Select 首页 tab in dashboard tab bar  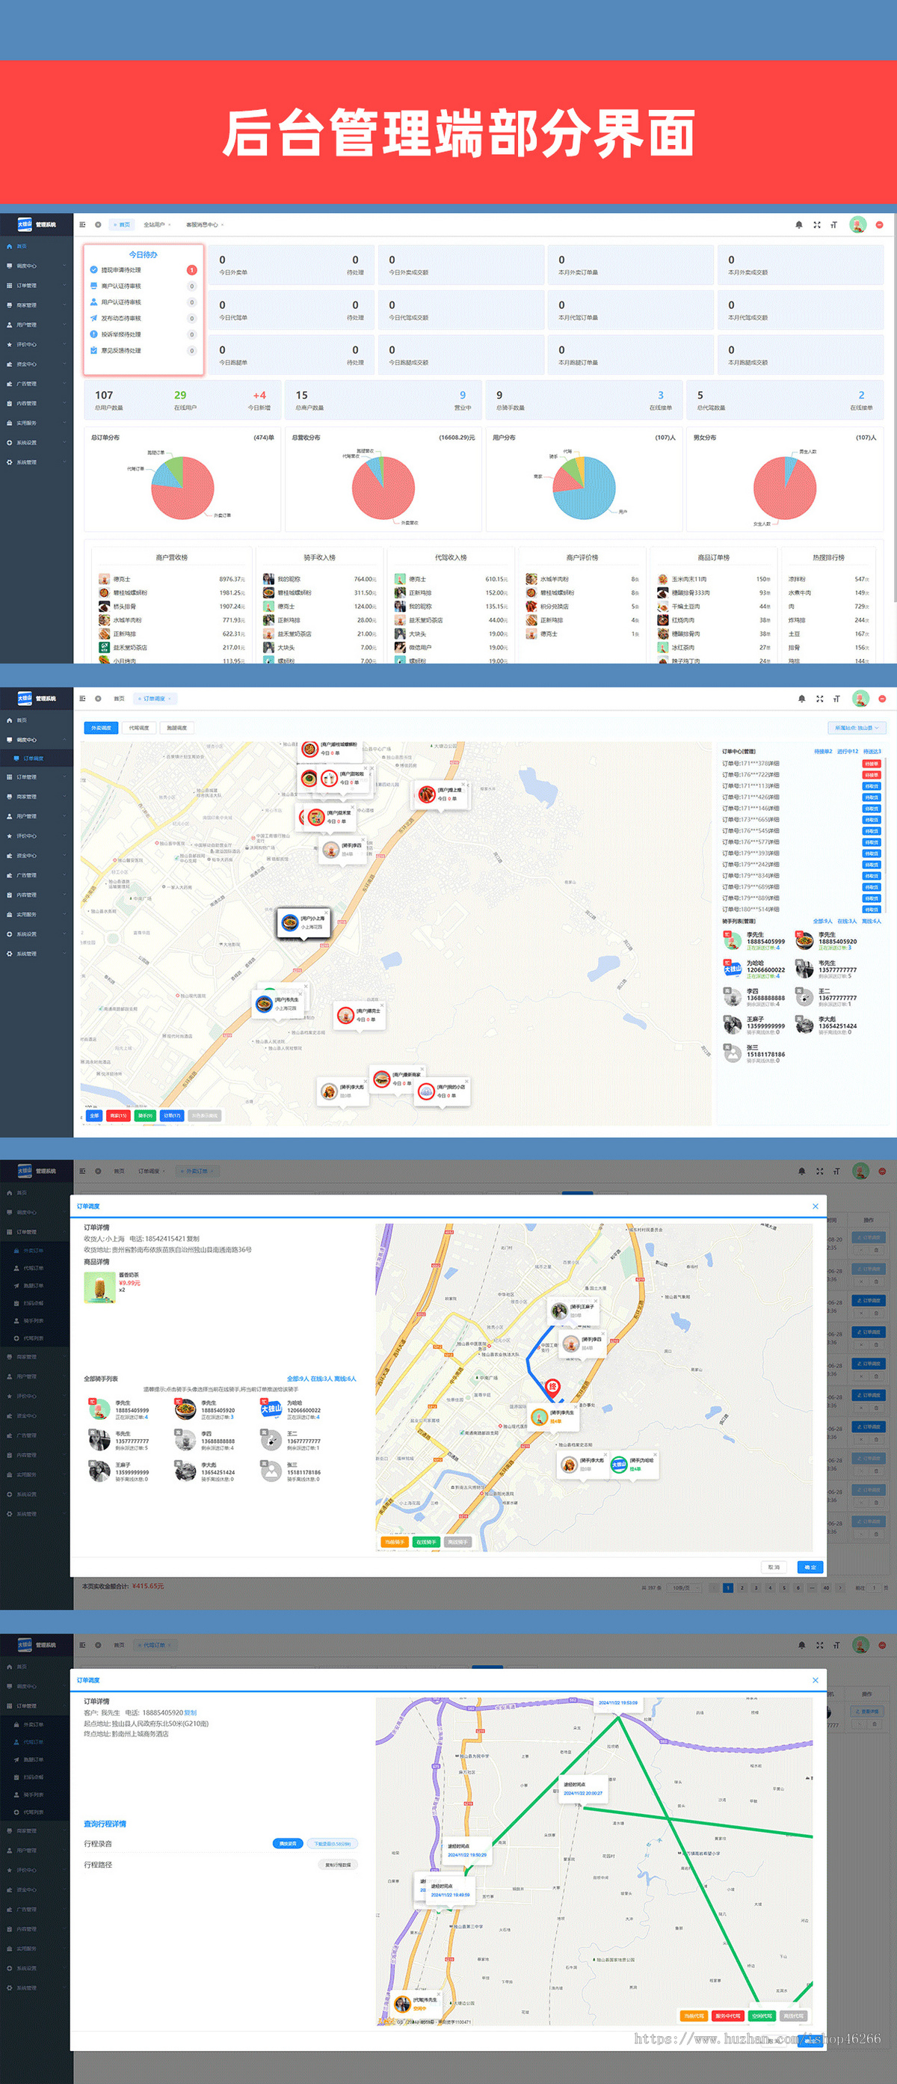[x=122, y=225]
